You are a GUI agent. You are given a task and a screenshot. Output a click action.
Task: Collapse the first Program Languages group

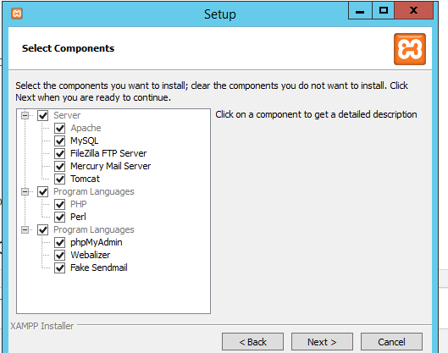click(x=25, y=191)
